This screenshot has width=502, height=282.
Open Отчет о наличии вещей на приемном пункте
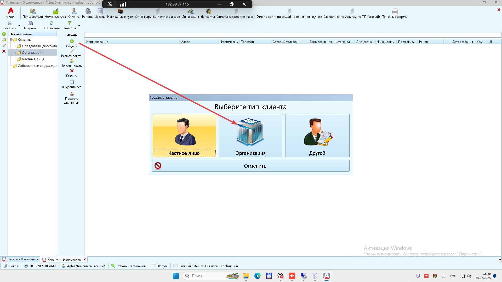(289, 13)
